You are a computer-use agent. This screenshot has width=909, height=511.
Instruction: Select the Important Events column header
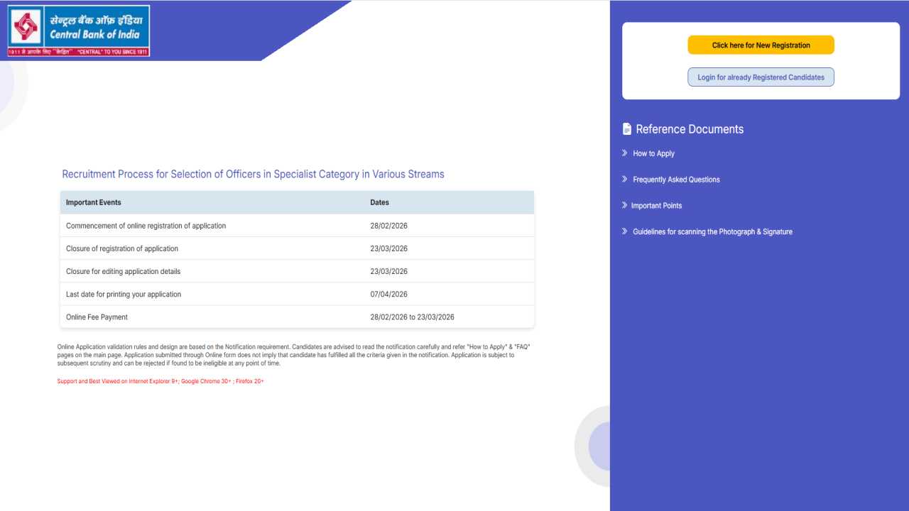click(93, 202)
